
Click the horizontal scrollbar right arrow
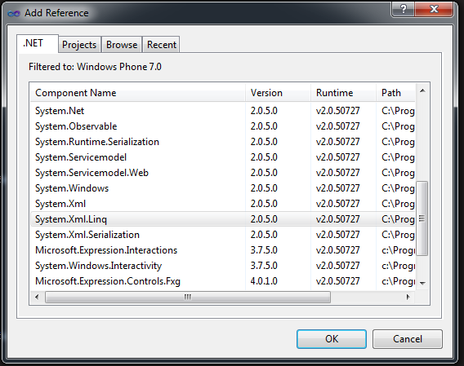click(408, 297)
